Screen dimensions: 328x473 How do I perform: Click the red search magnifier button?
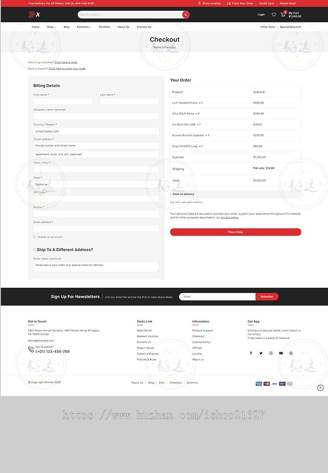(186, 14)
